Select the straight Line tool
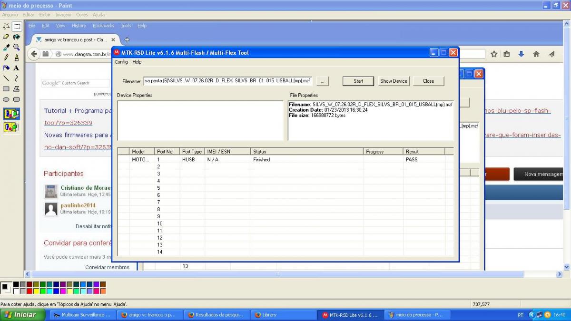The width and height of the screenshot is (571, 321). pos(6,78)
